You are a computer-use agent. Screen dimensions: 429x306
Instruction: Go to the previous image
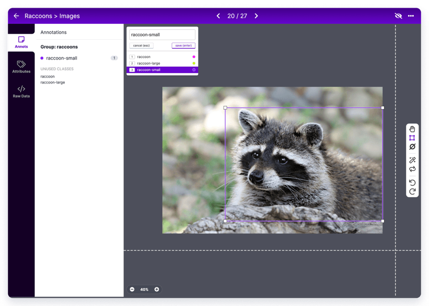(x=218, y=16)
